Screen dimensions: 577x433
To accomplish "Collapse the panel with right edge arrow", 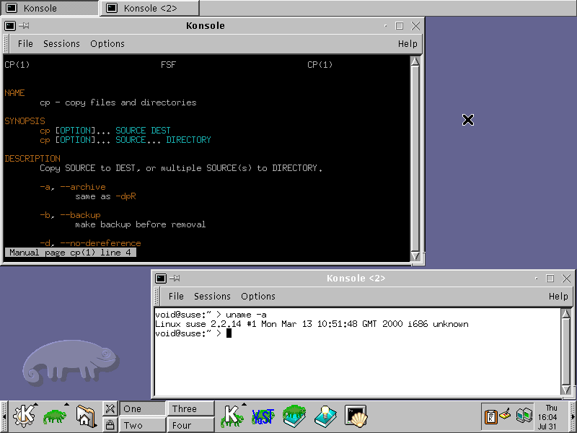I will pyautogui.click(x=573, y=417).
